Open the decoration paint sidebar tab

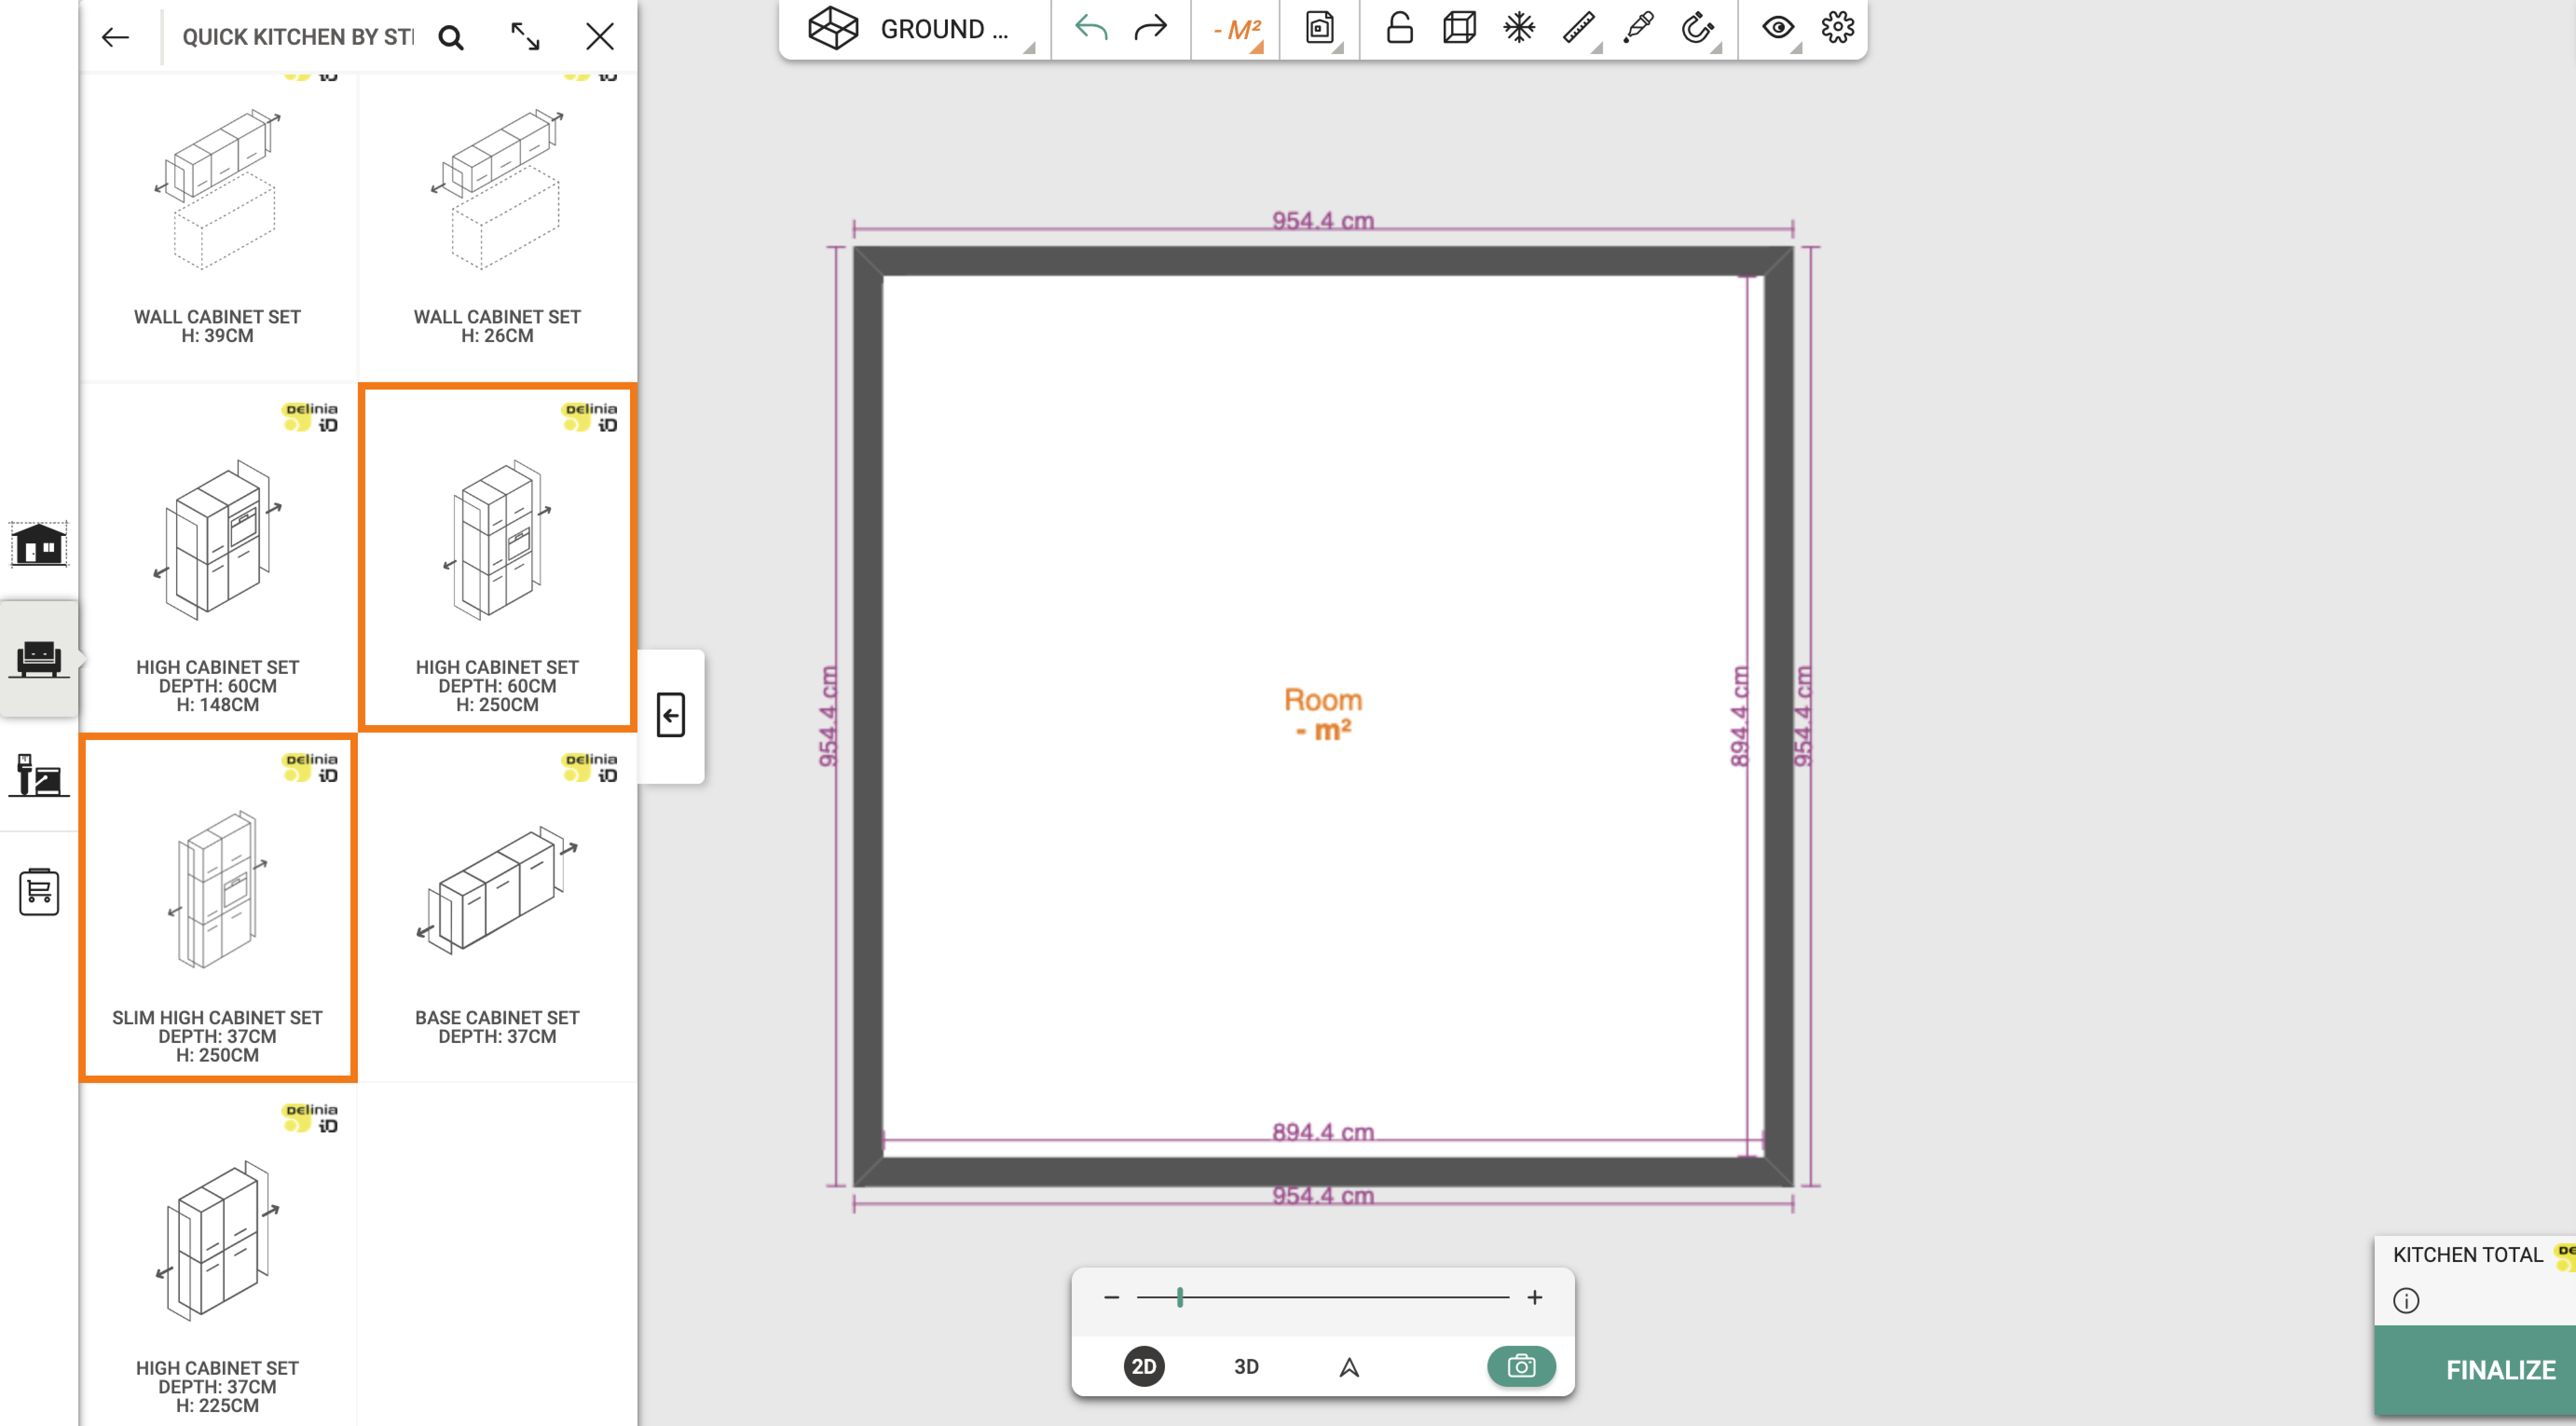point(39,775)
